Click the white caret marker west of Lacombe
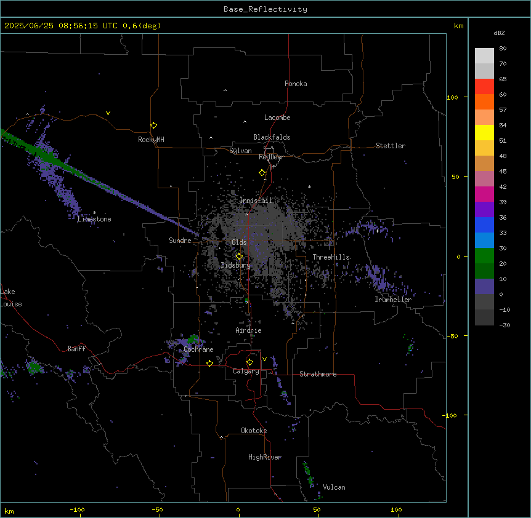Viewport: 531px width, 518px height. [245, 122]
